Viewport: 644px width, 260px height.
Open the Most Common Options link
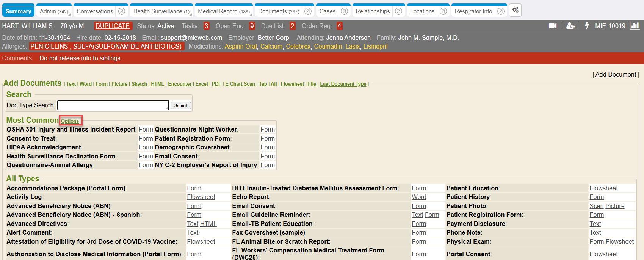pyautogui.click(x=70, y=121)
